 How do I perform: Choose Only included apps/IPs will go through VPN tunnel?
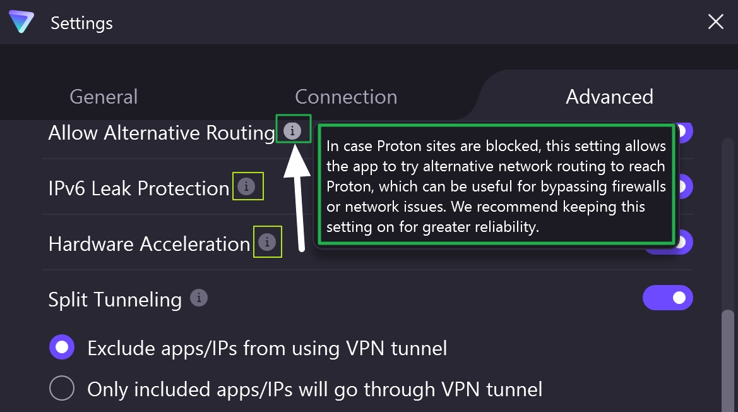click(61, 389)
